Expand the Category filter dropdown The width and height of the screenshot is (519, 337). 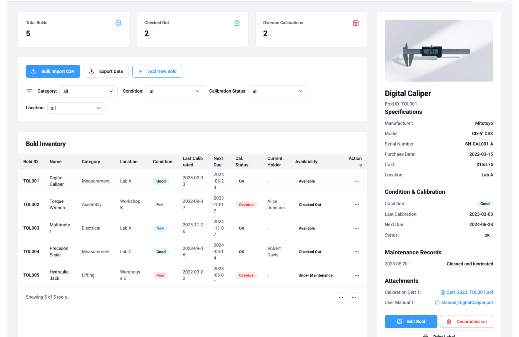[x=88, y=91]
